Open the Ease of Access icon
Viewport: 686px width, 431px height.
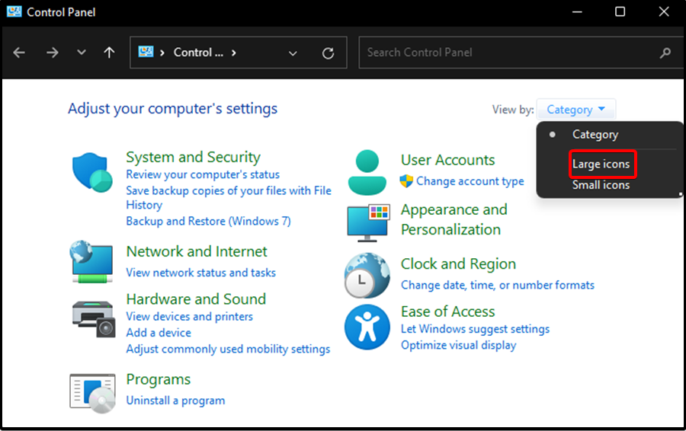(367, 327)
